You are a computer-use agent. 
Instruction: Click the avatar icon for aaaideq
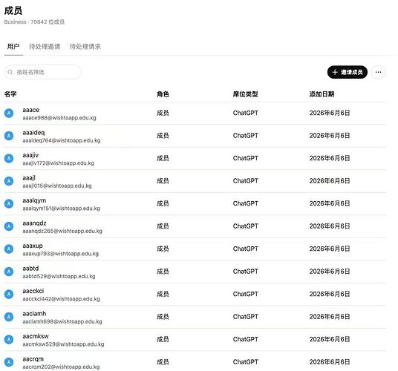(x=9, y=136)
